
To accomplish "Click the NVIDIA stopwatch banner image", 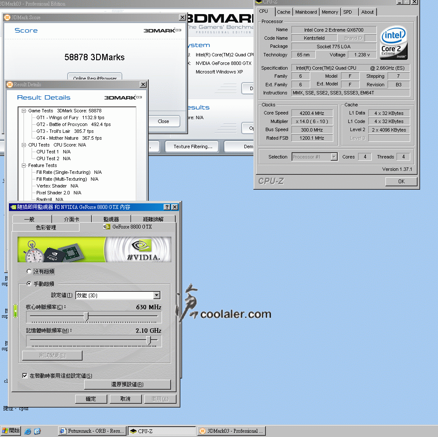I will [x=94, y=249].
